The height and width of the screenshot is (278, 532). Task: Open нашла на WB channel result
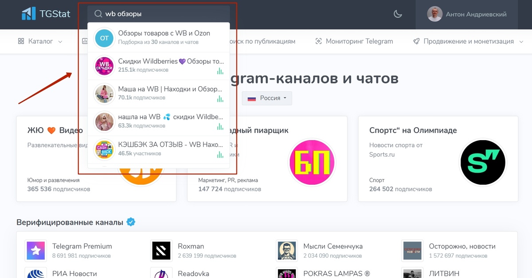(159, 121)
